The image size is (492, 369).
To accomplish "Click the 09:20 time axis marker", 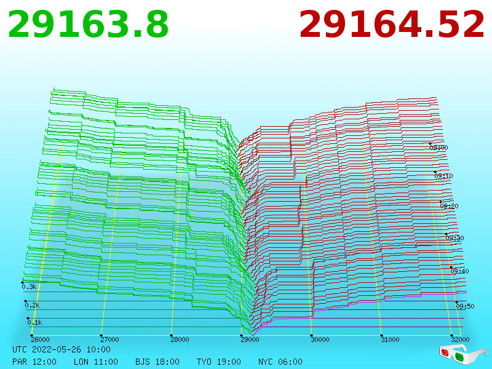I will (450, 206).
